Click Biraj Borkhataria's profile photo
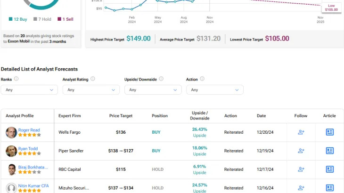The height and width of the screenshot is (193, 344). (11, 169)
